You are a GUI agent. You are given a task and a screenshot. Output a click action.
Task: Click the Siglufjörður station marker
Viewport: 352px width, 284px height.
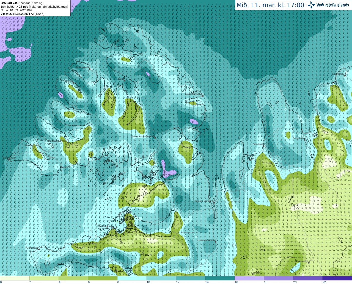(345, 76)
